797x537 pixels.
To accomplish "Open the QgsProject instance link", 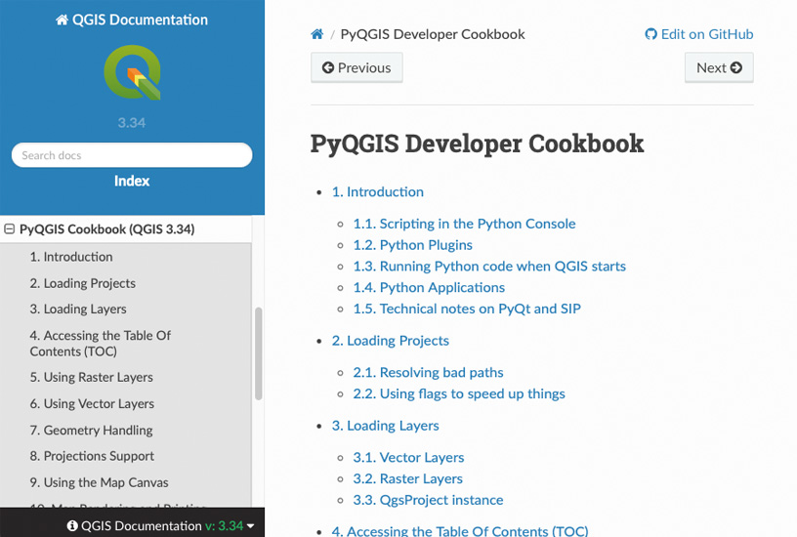I will pos(428,500).
